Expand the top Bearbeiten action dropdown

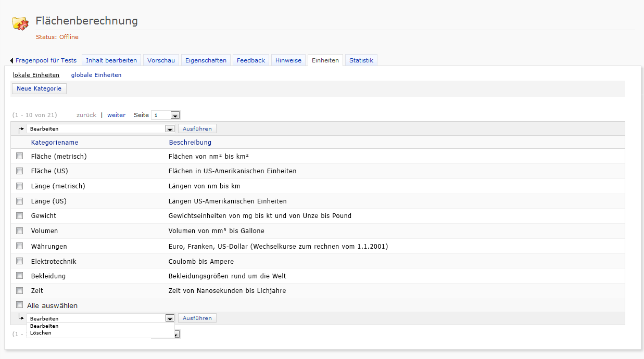coord(169,129)
